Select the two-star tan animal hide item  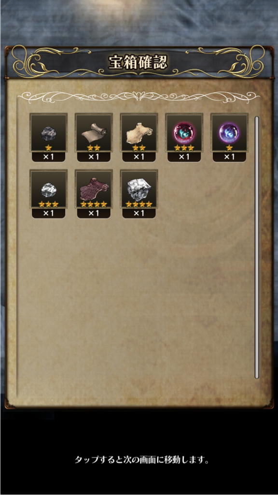click(139, 133)
